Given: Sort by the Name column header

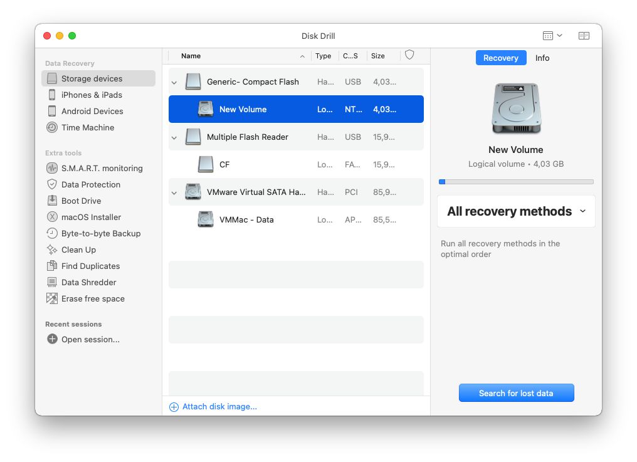Looking at the screenshot, I should coord(191,56).
